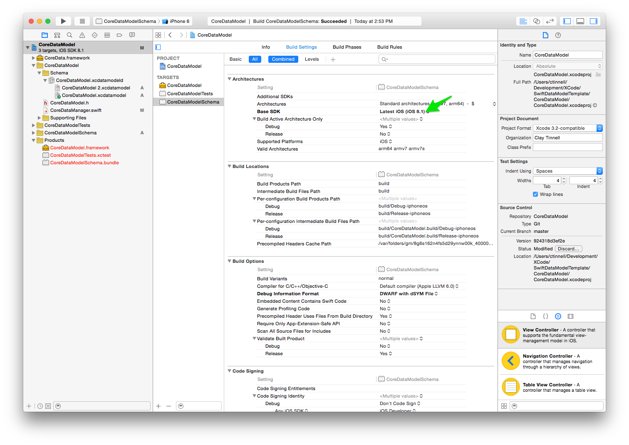Screen dimensions: 629x445
Task: Go back in editor history
Action: click(x=170, y=35)
